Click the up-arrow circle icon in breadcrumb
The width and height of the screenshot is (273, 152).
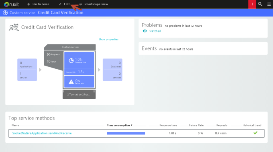5,13
